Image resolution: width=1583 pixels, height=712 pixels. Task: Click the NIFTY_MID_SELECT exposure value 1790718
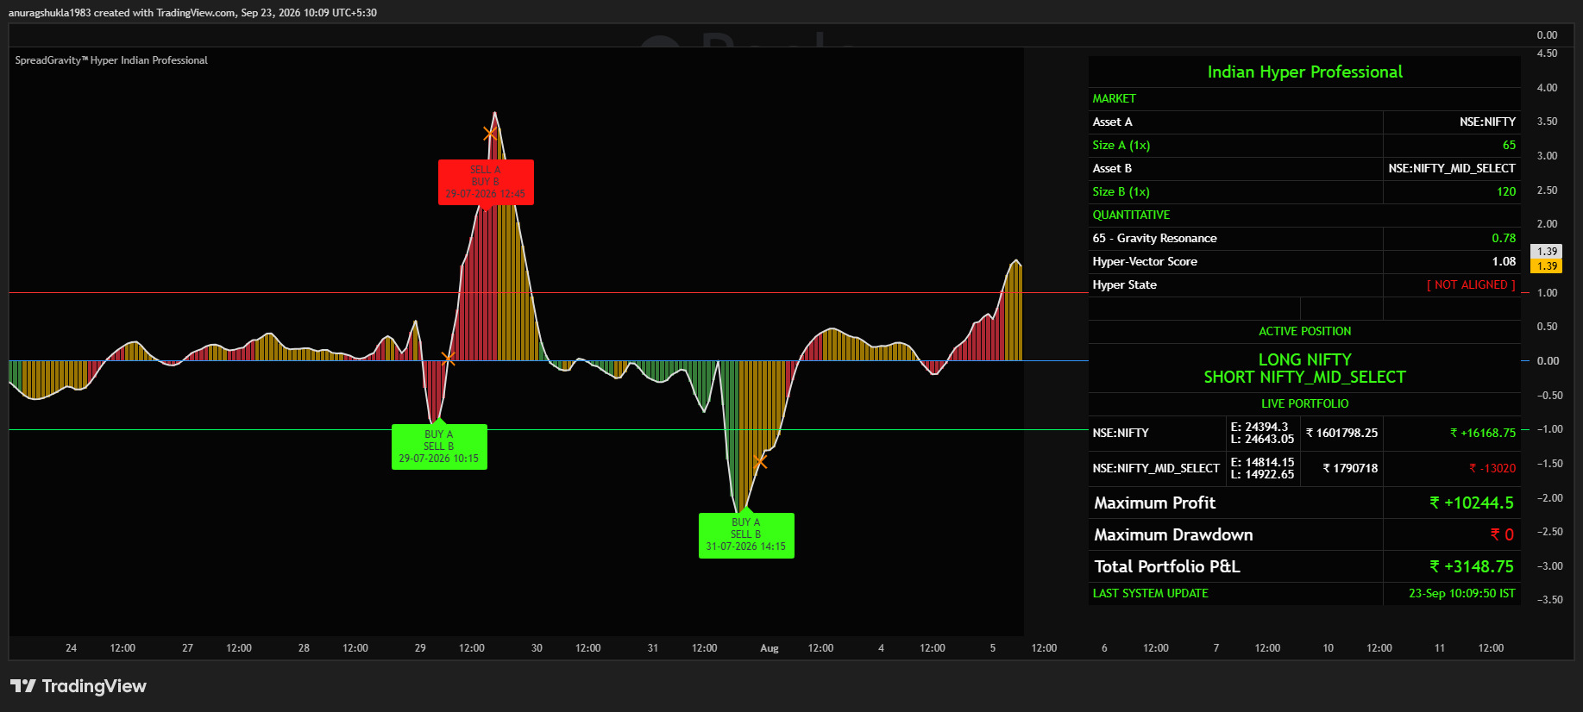(1350, 469)
